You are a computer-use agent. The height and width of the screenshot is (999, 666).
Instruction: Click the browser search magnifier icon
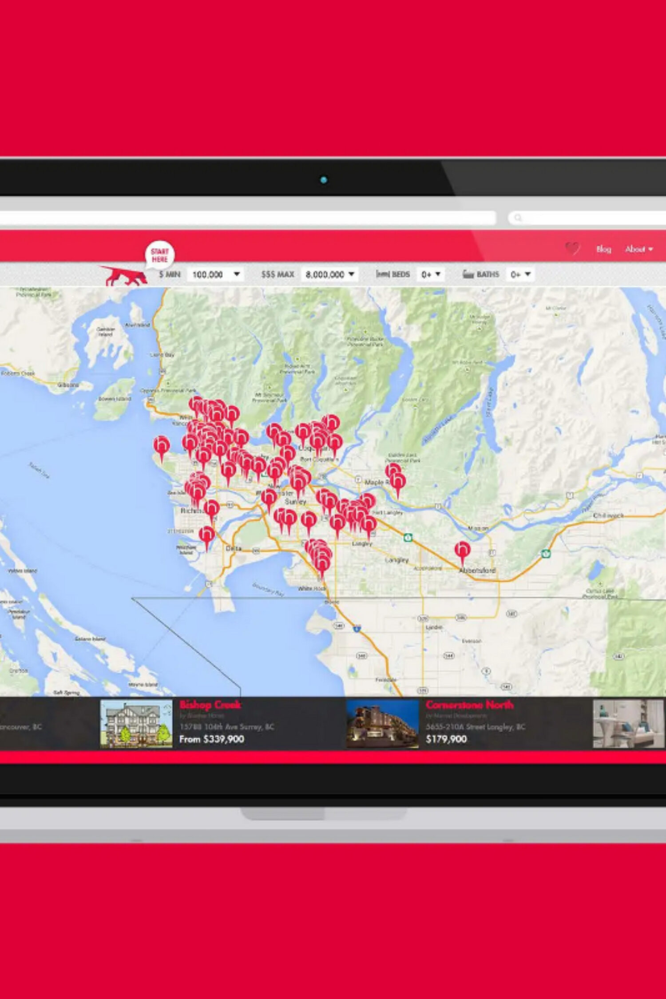[518, 218]
